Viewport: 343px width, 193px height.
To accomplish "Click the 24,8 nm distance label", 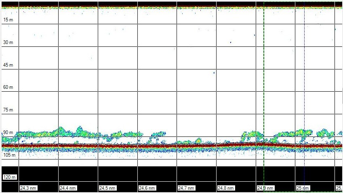I will click(x=226, y=188).
